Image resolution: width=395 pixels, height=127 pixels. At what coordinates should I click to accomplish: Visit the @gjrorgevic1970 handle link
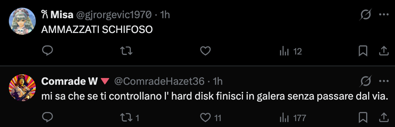[113, 14]
